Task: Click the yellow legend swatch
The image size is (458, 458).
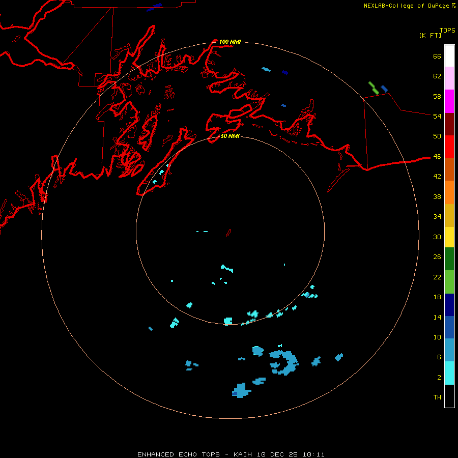Action: 449,237
